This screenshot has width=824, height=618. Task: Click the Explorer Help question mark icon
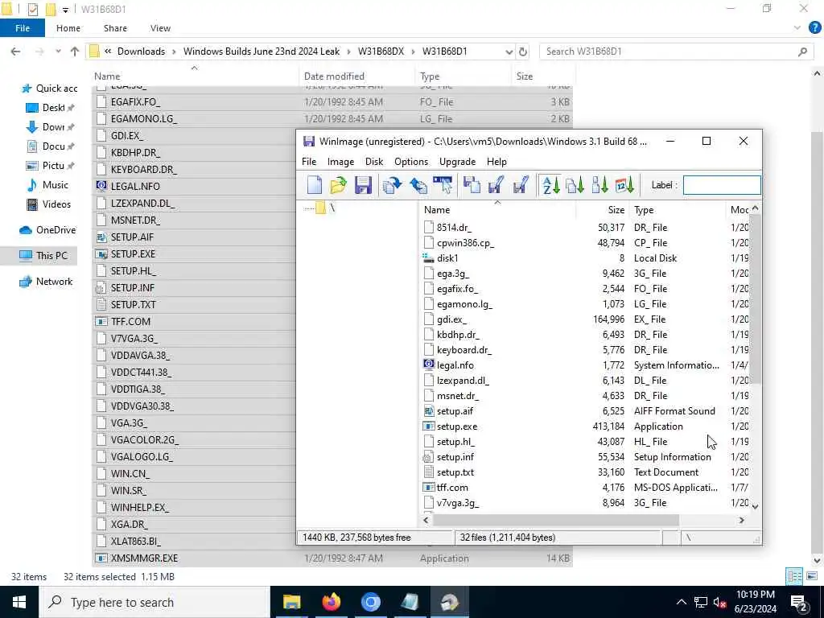point(814,28)
